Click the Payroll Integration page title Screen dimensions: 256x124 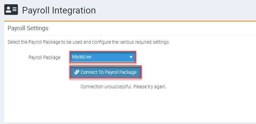[x=59, y=10]
